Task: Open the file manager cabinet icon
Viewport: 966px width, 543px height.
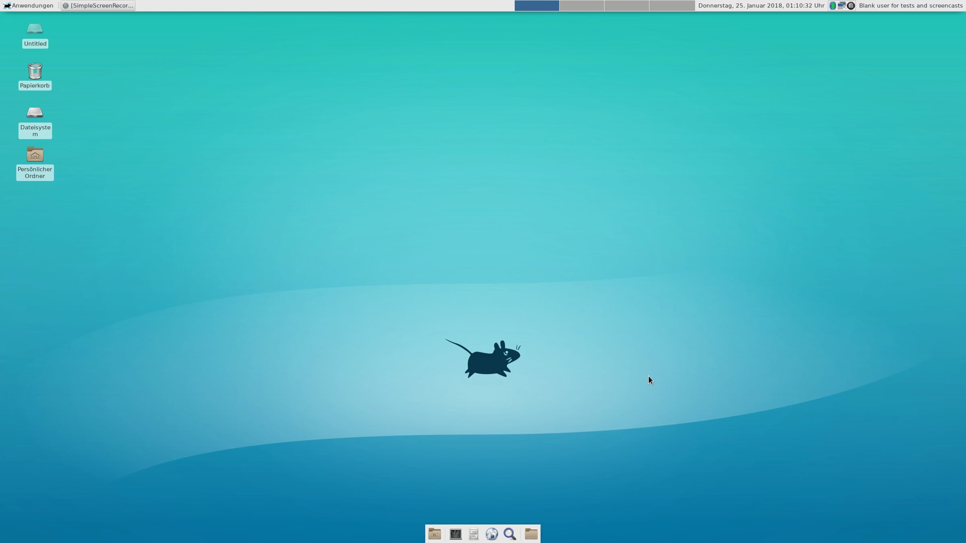Action: point(474,534)
